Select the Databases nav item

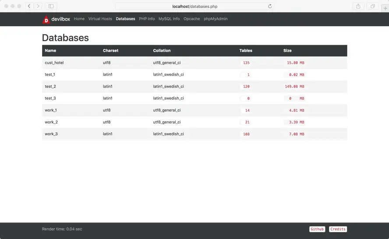point(126,19)
